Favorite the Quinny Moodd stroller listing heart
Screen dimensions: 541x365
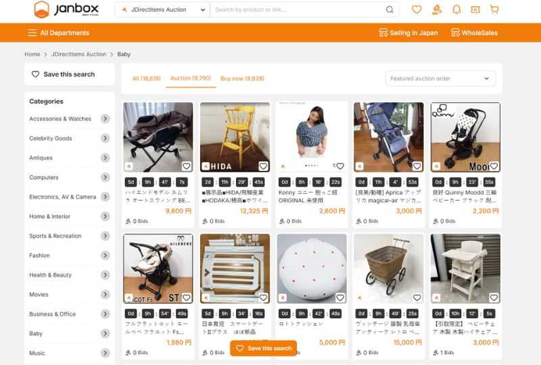coord(494,166)
